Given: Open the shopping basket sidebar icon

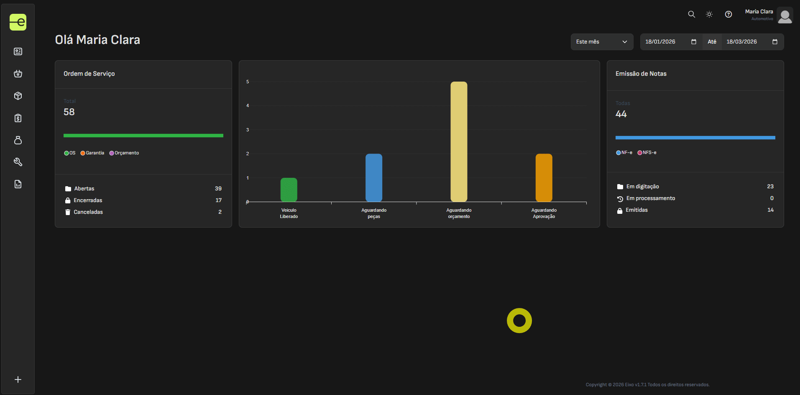Looking at the screenshot, I should pos(18,74).
